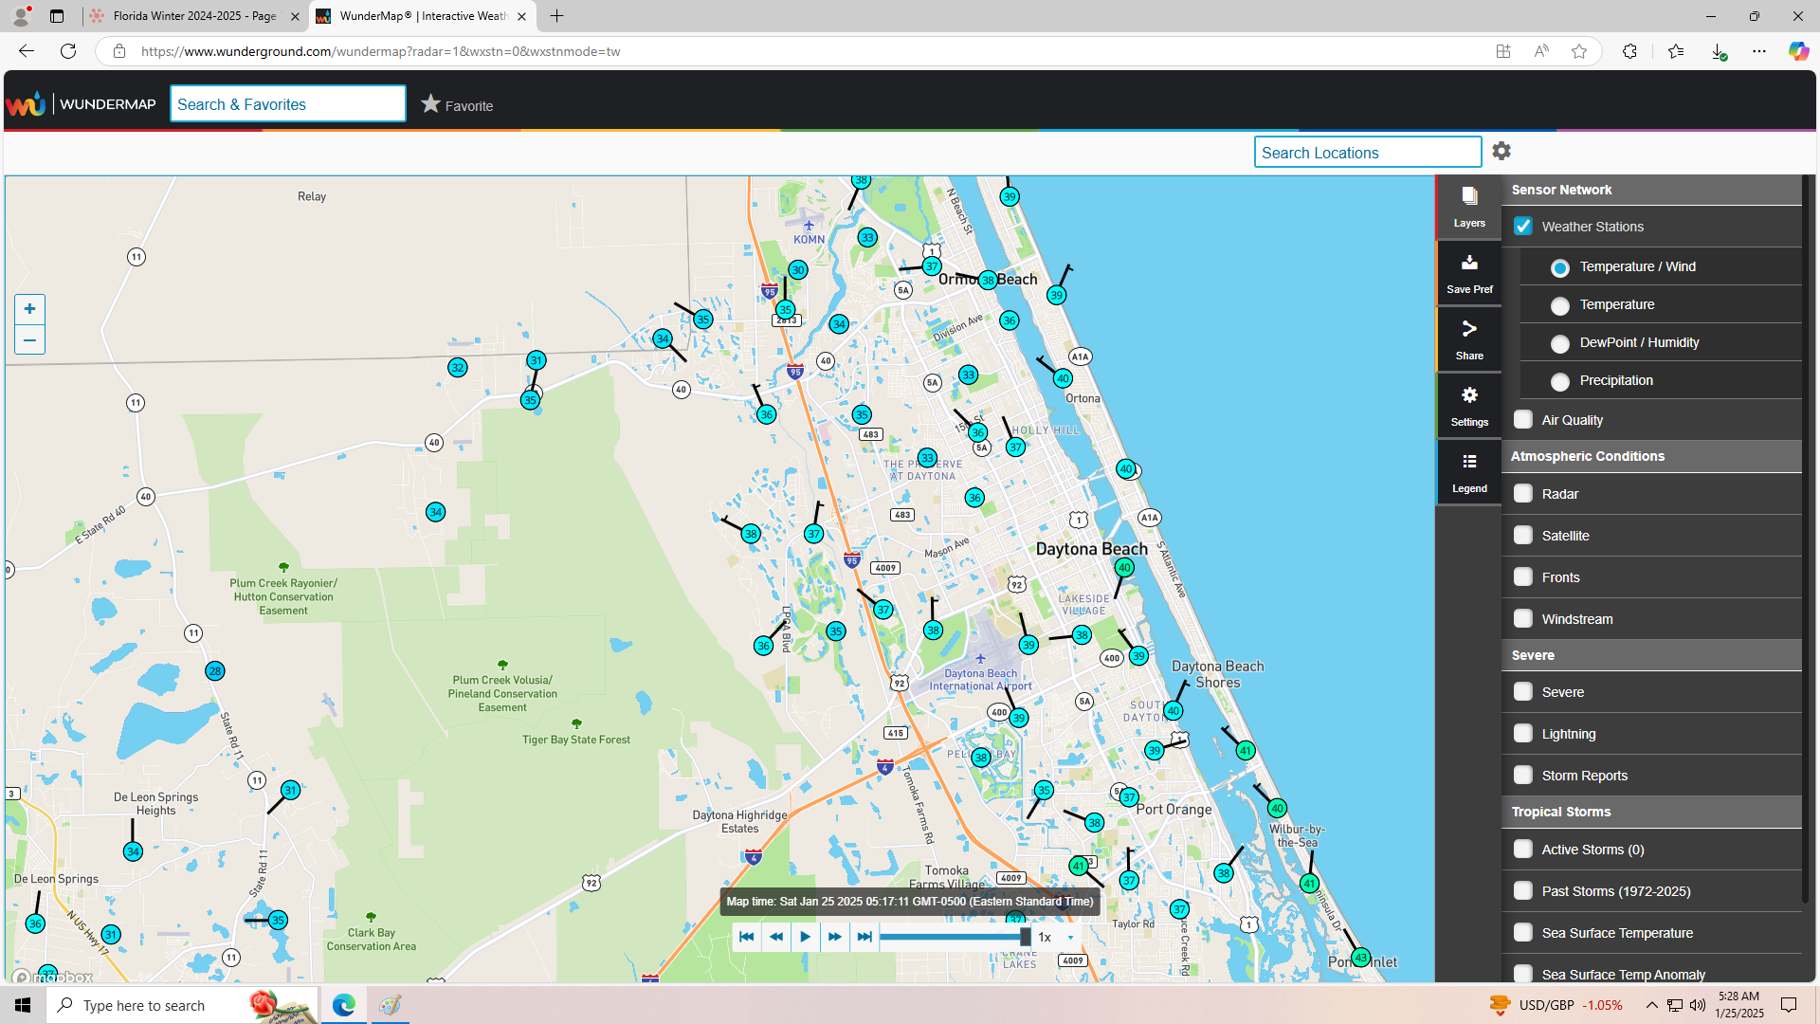Open the Copilot sidebar
Image resolution: width=1820 pixels, height=1024 pixels.
(x=1798, y=51)
